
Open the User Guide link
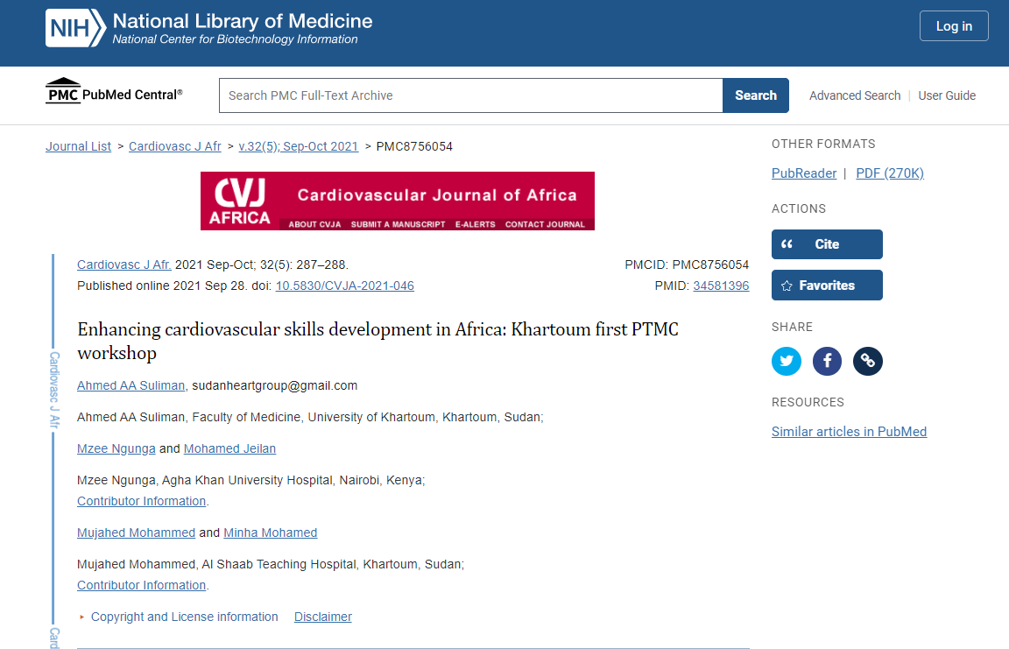(947, 95)
